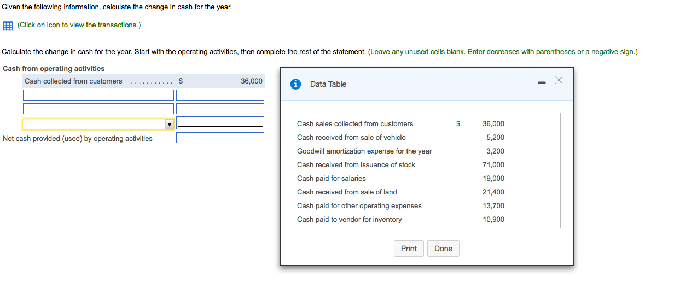Screen dimensions: 680x289
Task: Click 'Net cash provided (used) by operating activities' label
Action: 78,139
